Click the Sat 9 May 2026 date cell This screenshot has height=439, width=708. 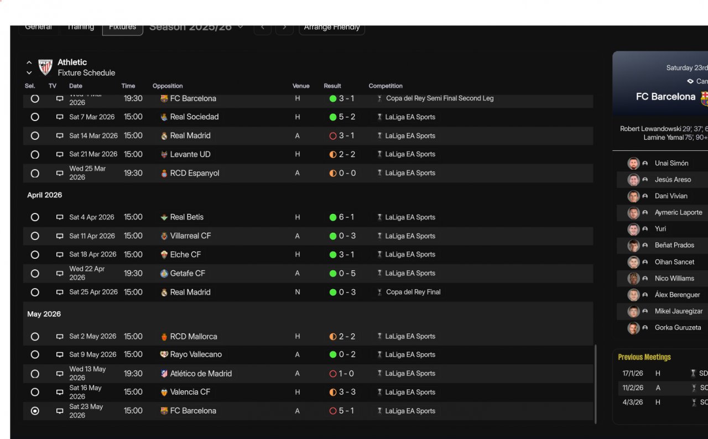tap(93, 355)
